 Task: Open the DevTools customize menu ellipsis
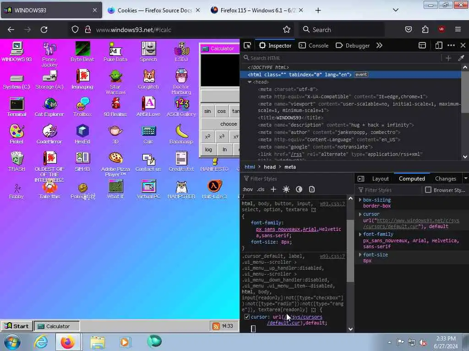[451, 45]
